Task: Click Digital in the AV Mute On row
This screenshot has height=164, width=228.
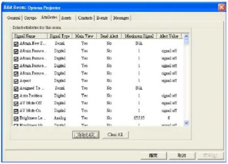Action: (60, 111)
